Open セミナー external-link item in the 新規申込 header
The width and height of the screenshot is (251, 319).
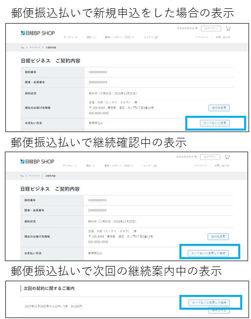[x=151, y=37]
